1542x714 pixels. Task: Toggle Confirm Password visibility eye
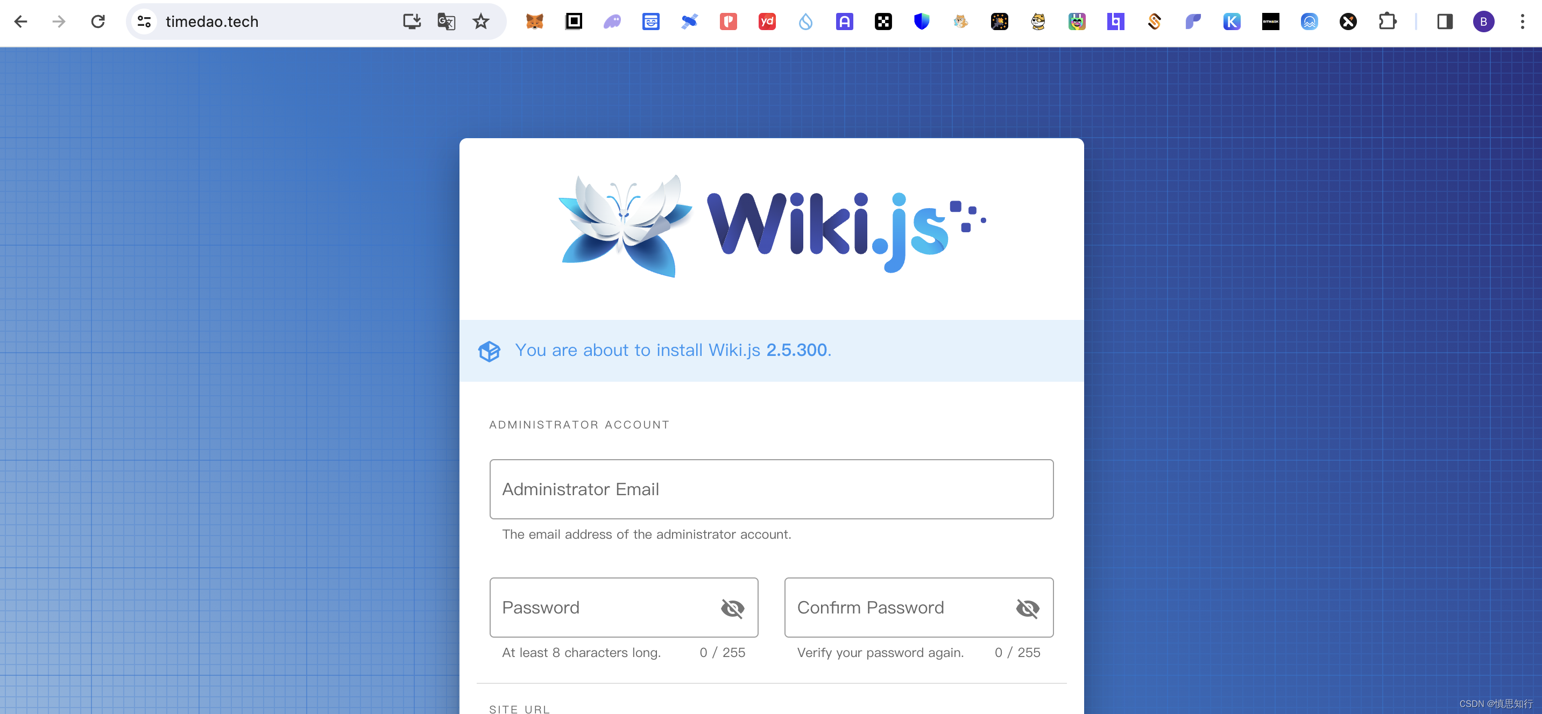tap(1027, 608)
